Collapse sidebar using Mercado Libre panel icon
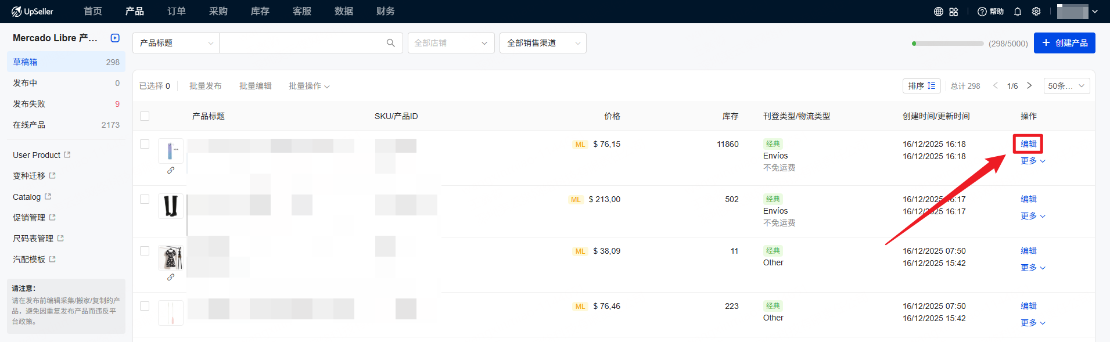1110x342 pixels. click(115, 38)
